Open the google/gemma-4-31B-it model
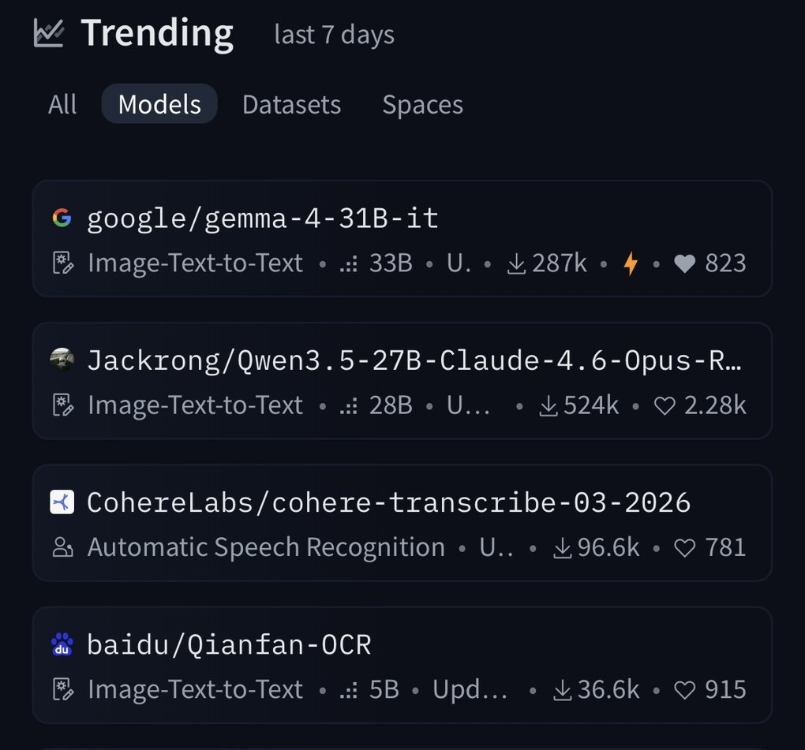Image resolution: width=805 pixels, height=750 pixels. [263, 218]
